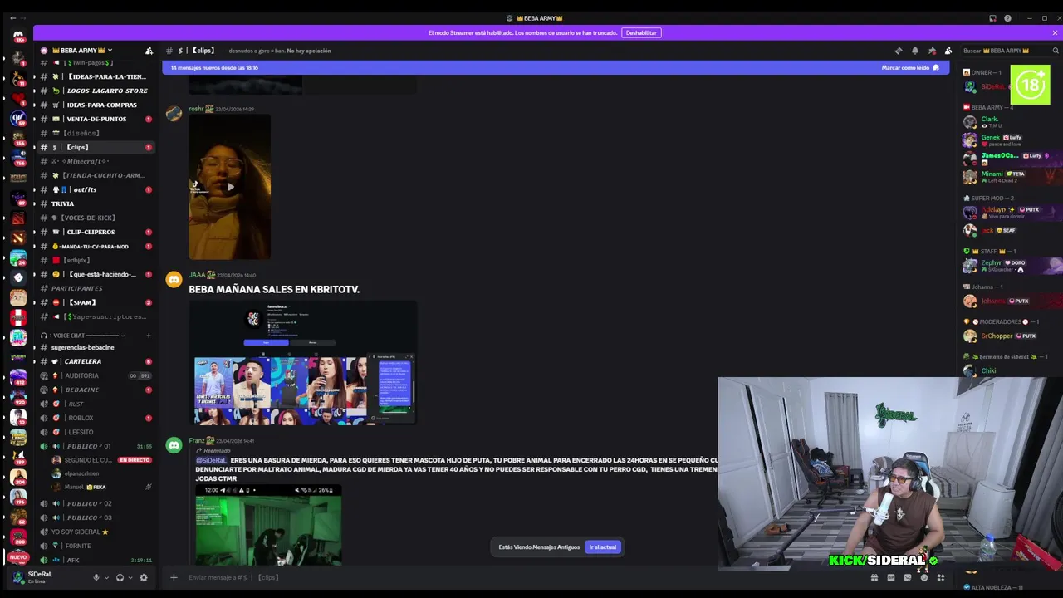The image size is (1063, 598).
Task: Open VENTA-DE-PUNTOS channel
Action: [95, 119]
